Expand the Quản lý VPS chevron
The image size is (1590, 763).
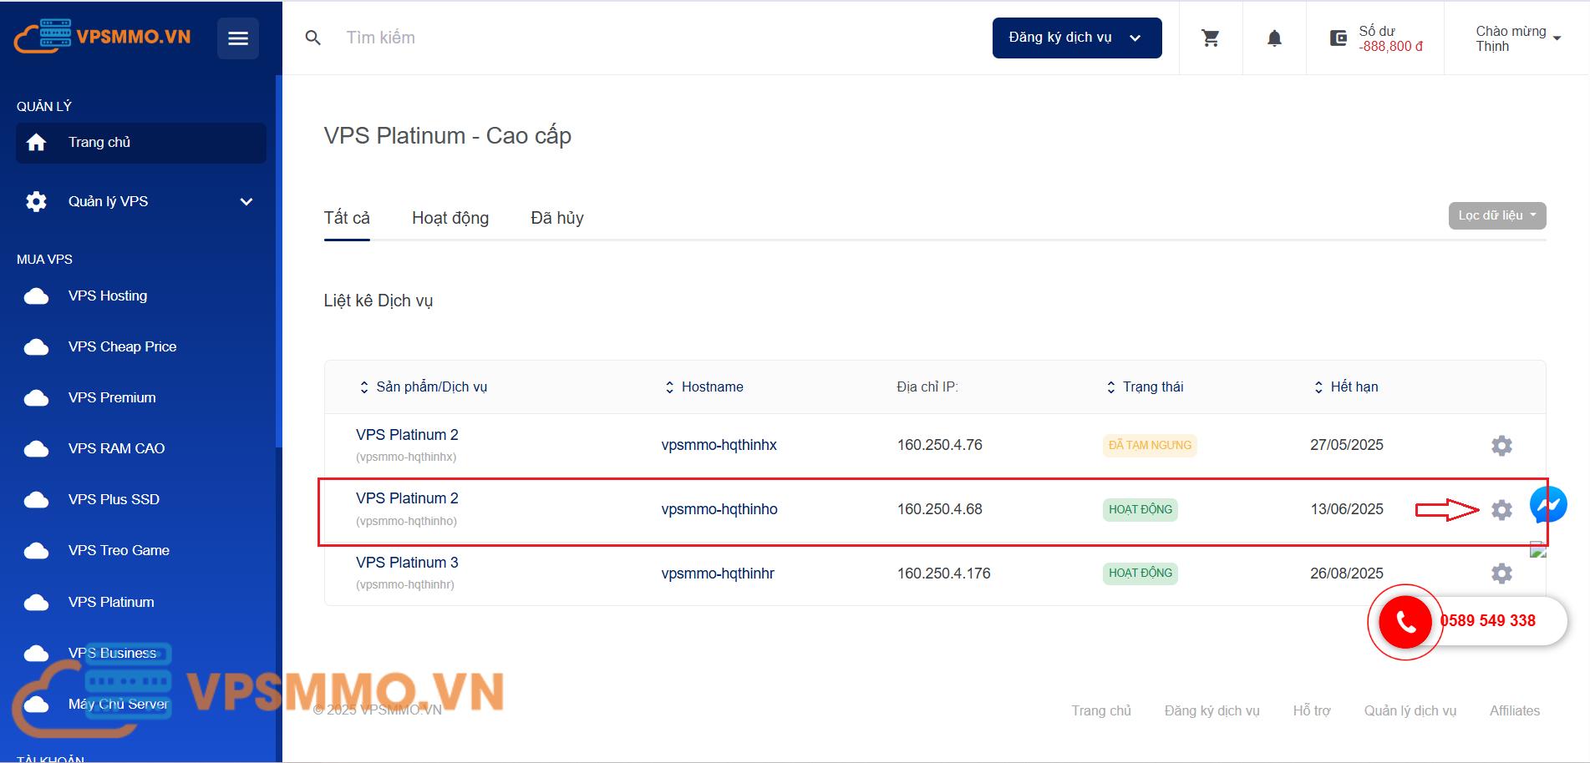246,201
